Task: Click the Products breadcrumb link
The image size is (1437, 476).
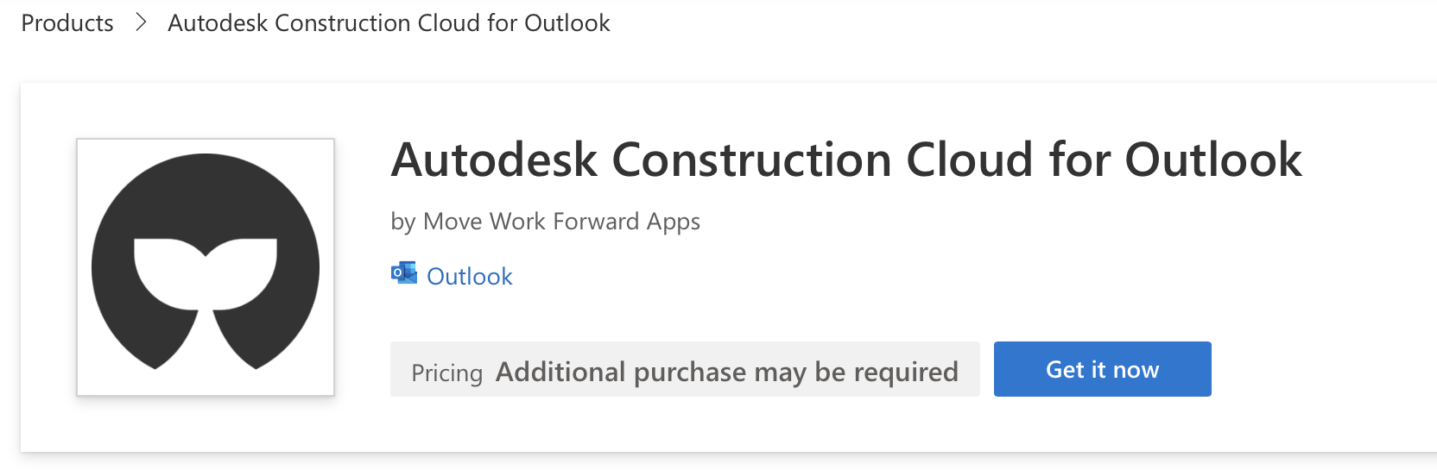Action: coord(67,23)
